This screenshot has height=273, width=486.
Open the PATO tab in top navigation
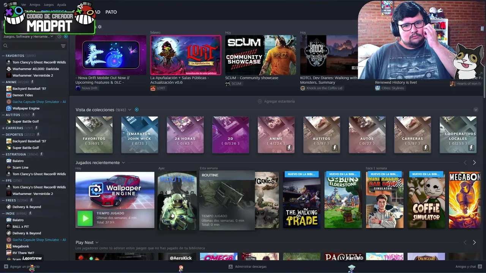111,12
